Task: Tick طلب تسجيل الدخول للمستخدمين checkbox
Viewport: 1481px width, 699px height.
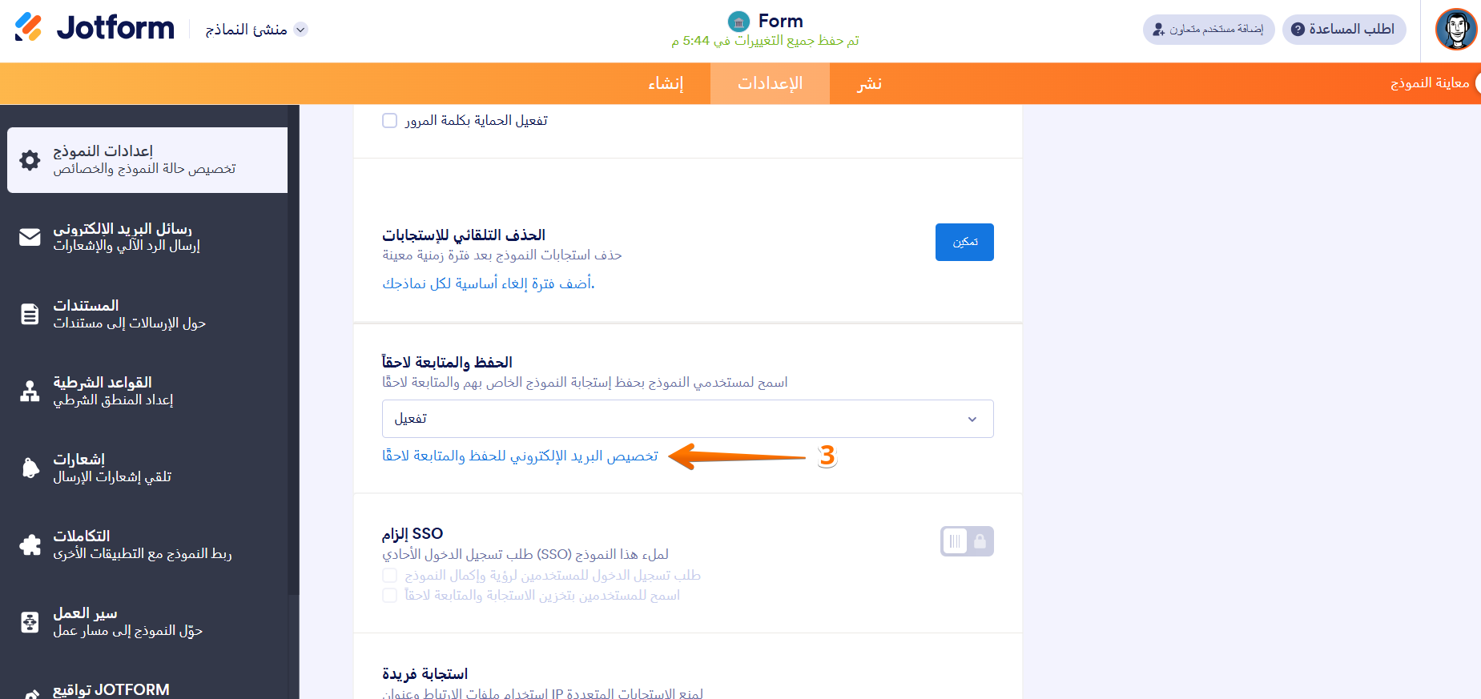Action: [389, 575]
